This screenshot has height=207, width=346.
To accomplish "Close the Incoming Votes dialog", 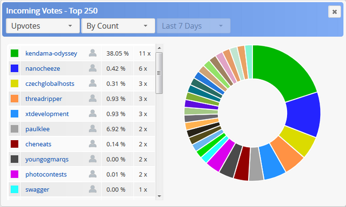I will click(335, 12).
